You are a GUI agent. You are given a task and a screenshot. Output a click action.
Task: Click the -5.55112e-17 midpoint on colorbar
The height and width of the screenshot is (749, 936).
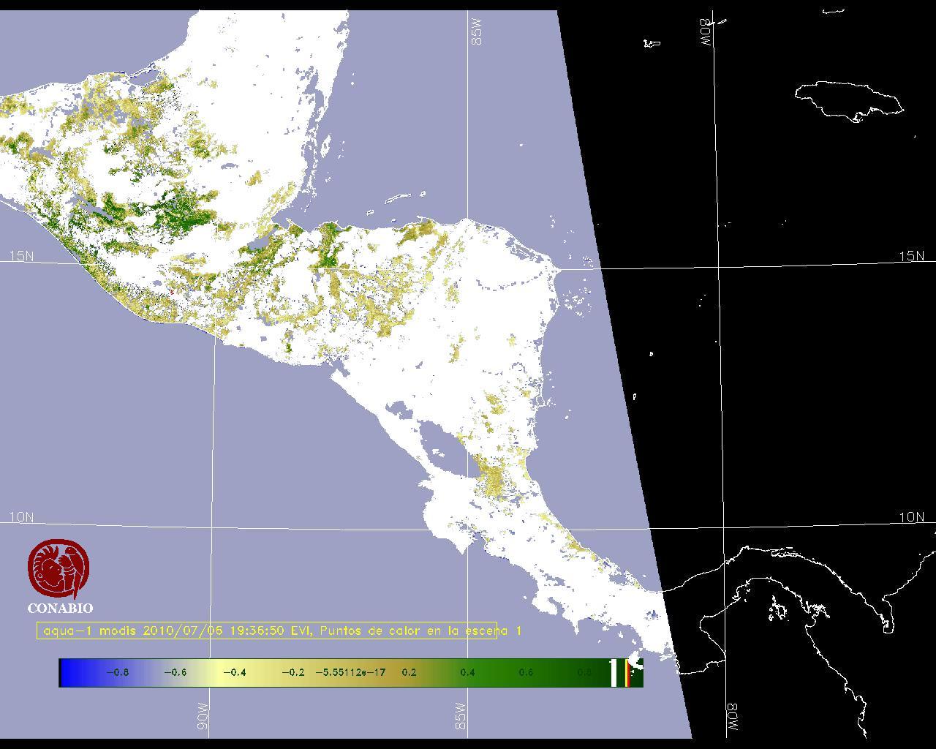pyautogui.click(x=350, y=673)
